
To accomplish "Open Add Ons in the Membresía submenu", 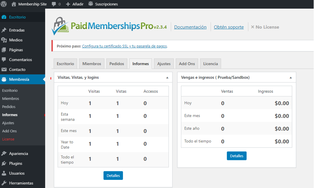I will pos(9,131).
